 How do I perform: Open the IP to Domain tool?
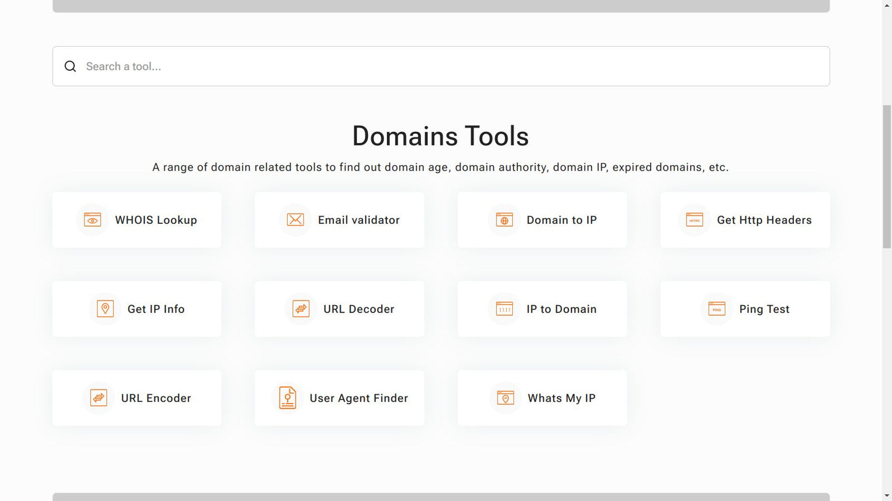point(542,309)
